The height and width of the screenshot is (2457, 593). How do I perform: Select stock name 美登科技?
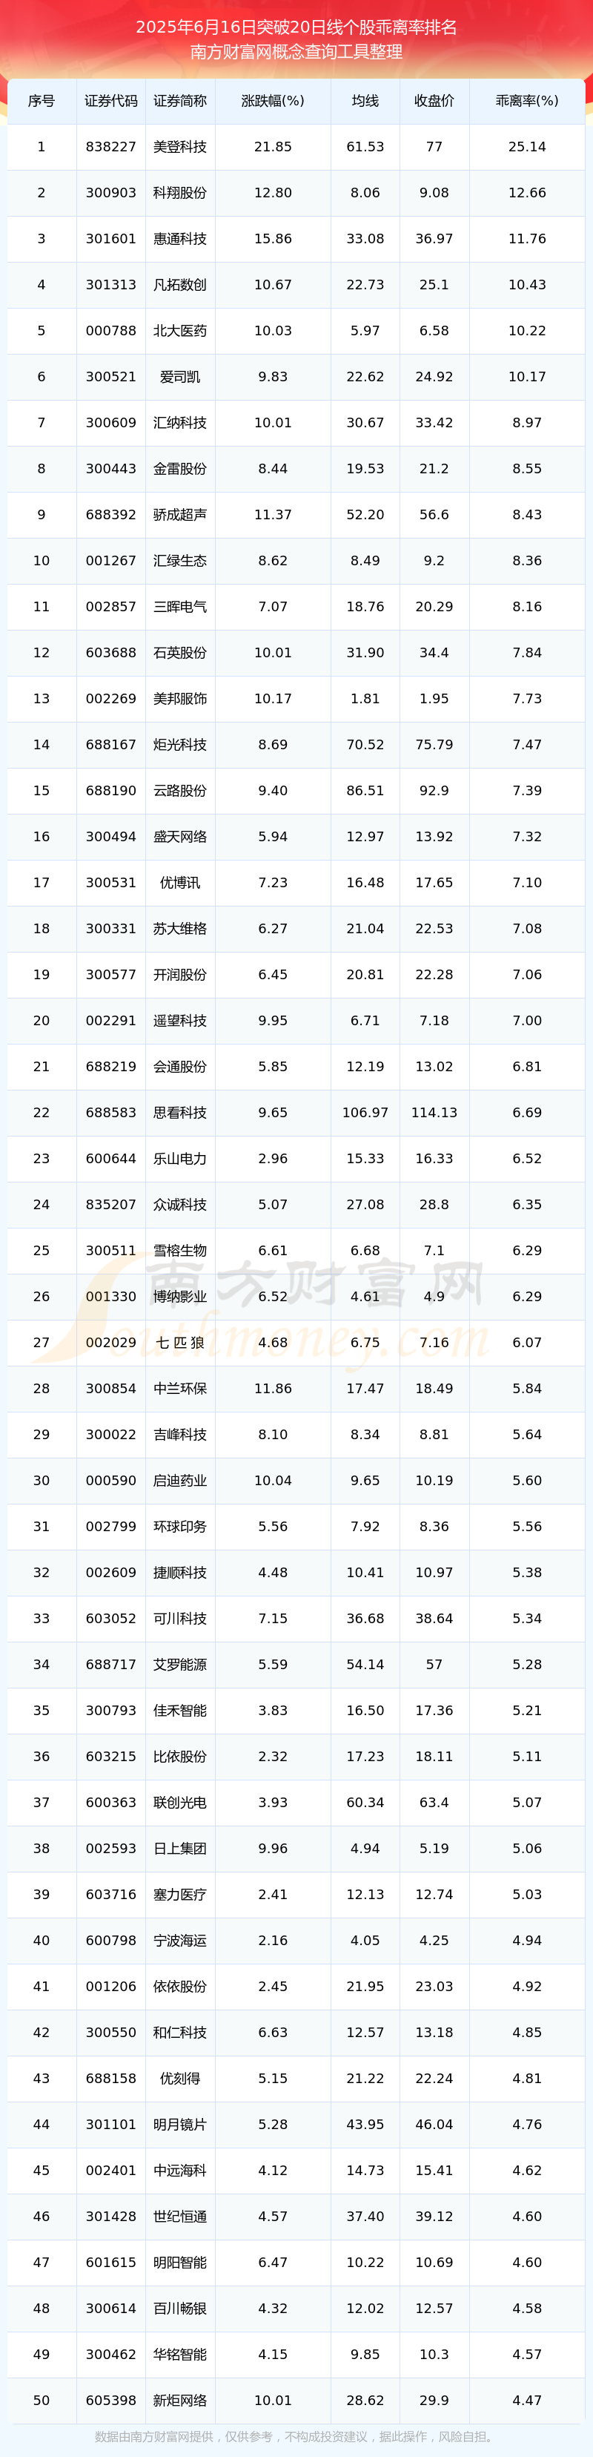180,147
